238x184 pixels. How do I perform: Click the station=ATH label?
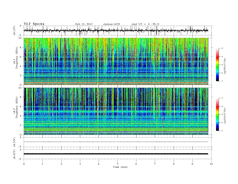click(111, 24)
